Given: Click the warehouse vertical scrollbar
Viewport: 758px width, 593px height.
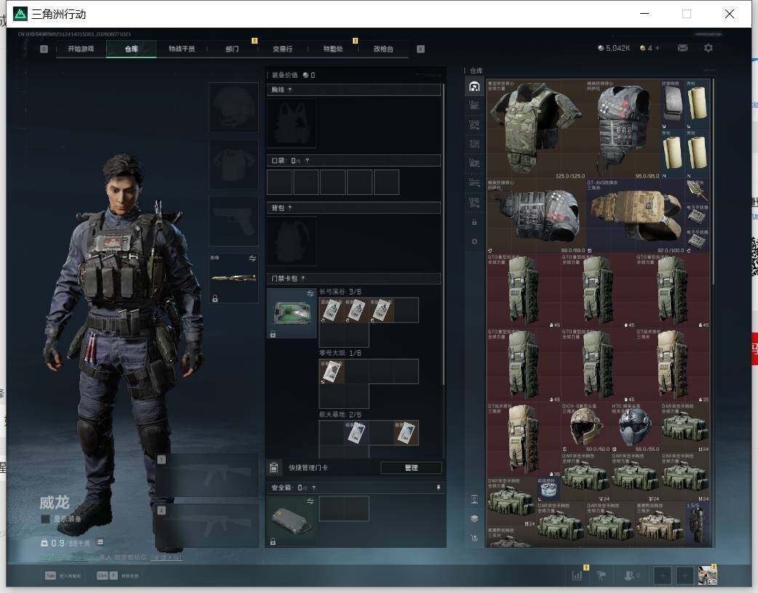Looking at the screenshot, I should tap(713, 181).
